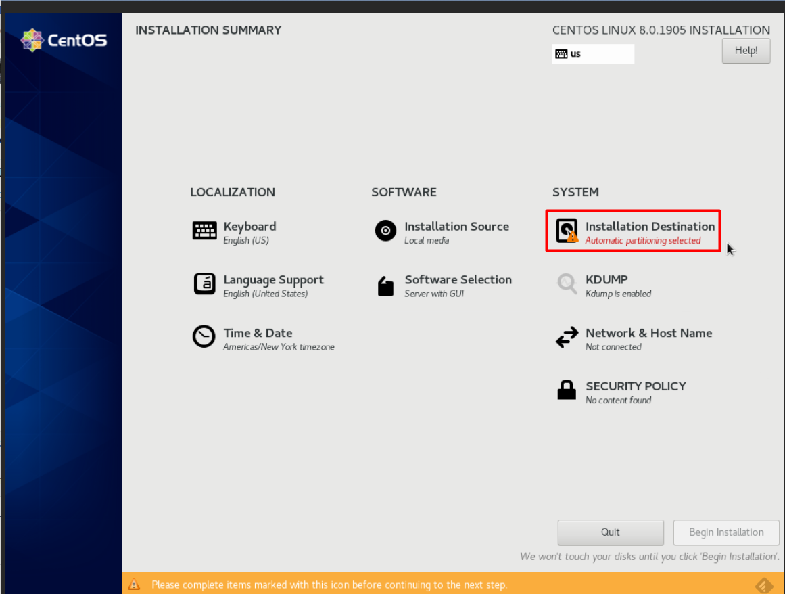
Task: Click the Time & Date clock icon
Action: click(204, 336)
